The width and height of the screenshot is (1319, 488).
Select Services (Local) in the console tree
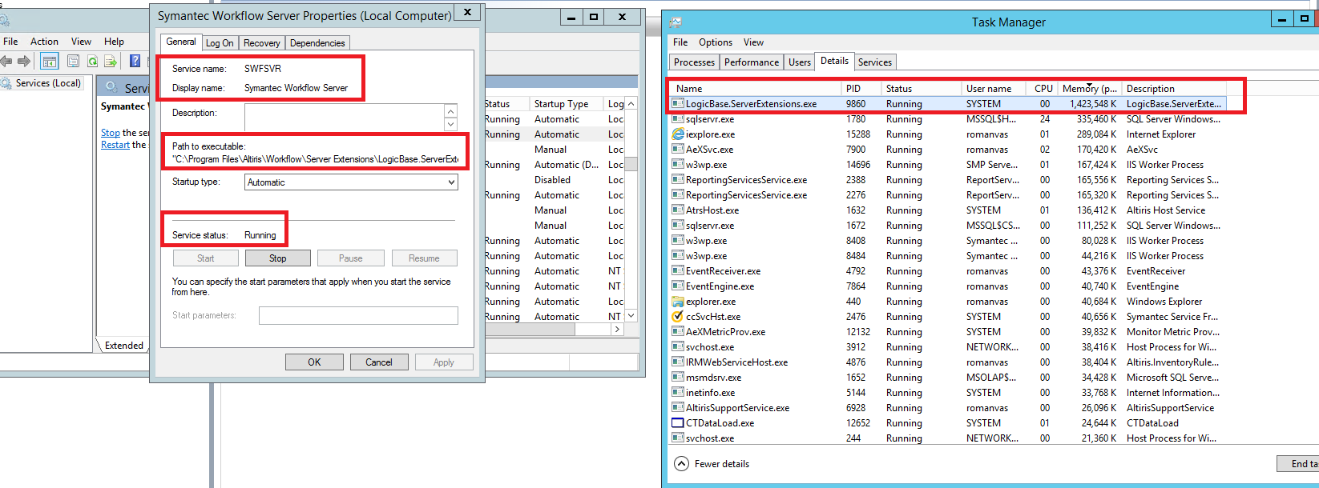point(48,83)
